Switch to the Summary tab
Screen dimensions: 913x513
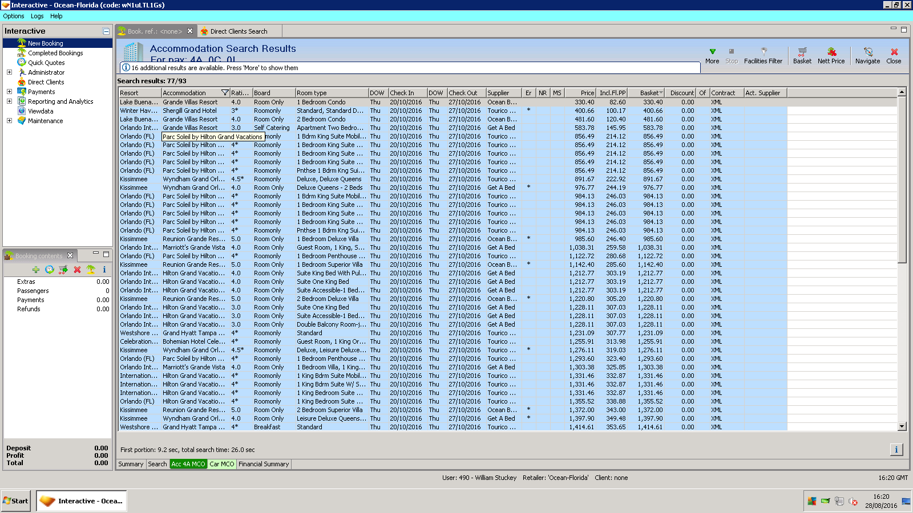[131, 464]
